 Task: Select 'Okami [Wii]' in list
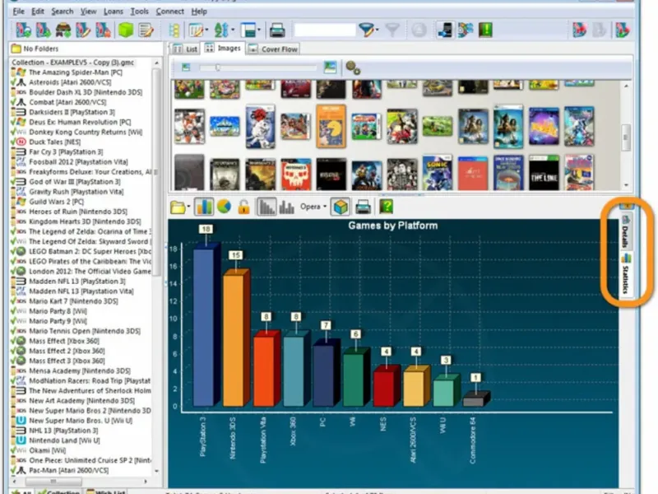pos(48,450)
